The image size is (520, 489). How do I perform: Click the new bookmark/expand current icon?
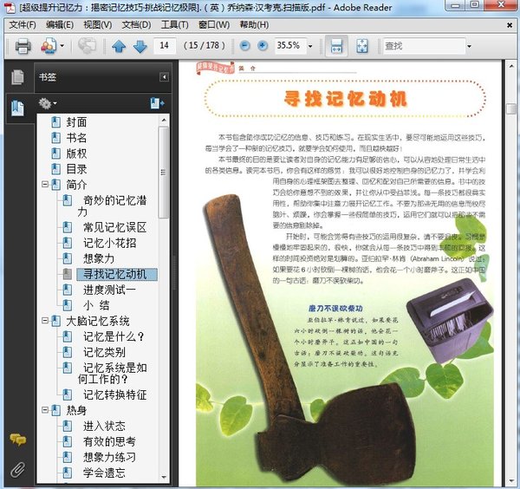(157, 103)
